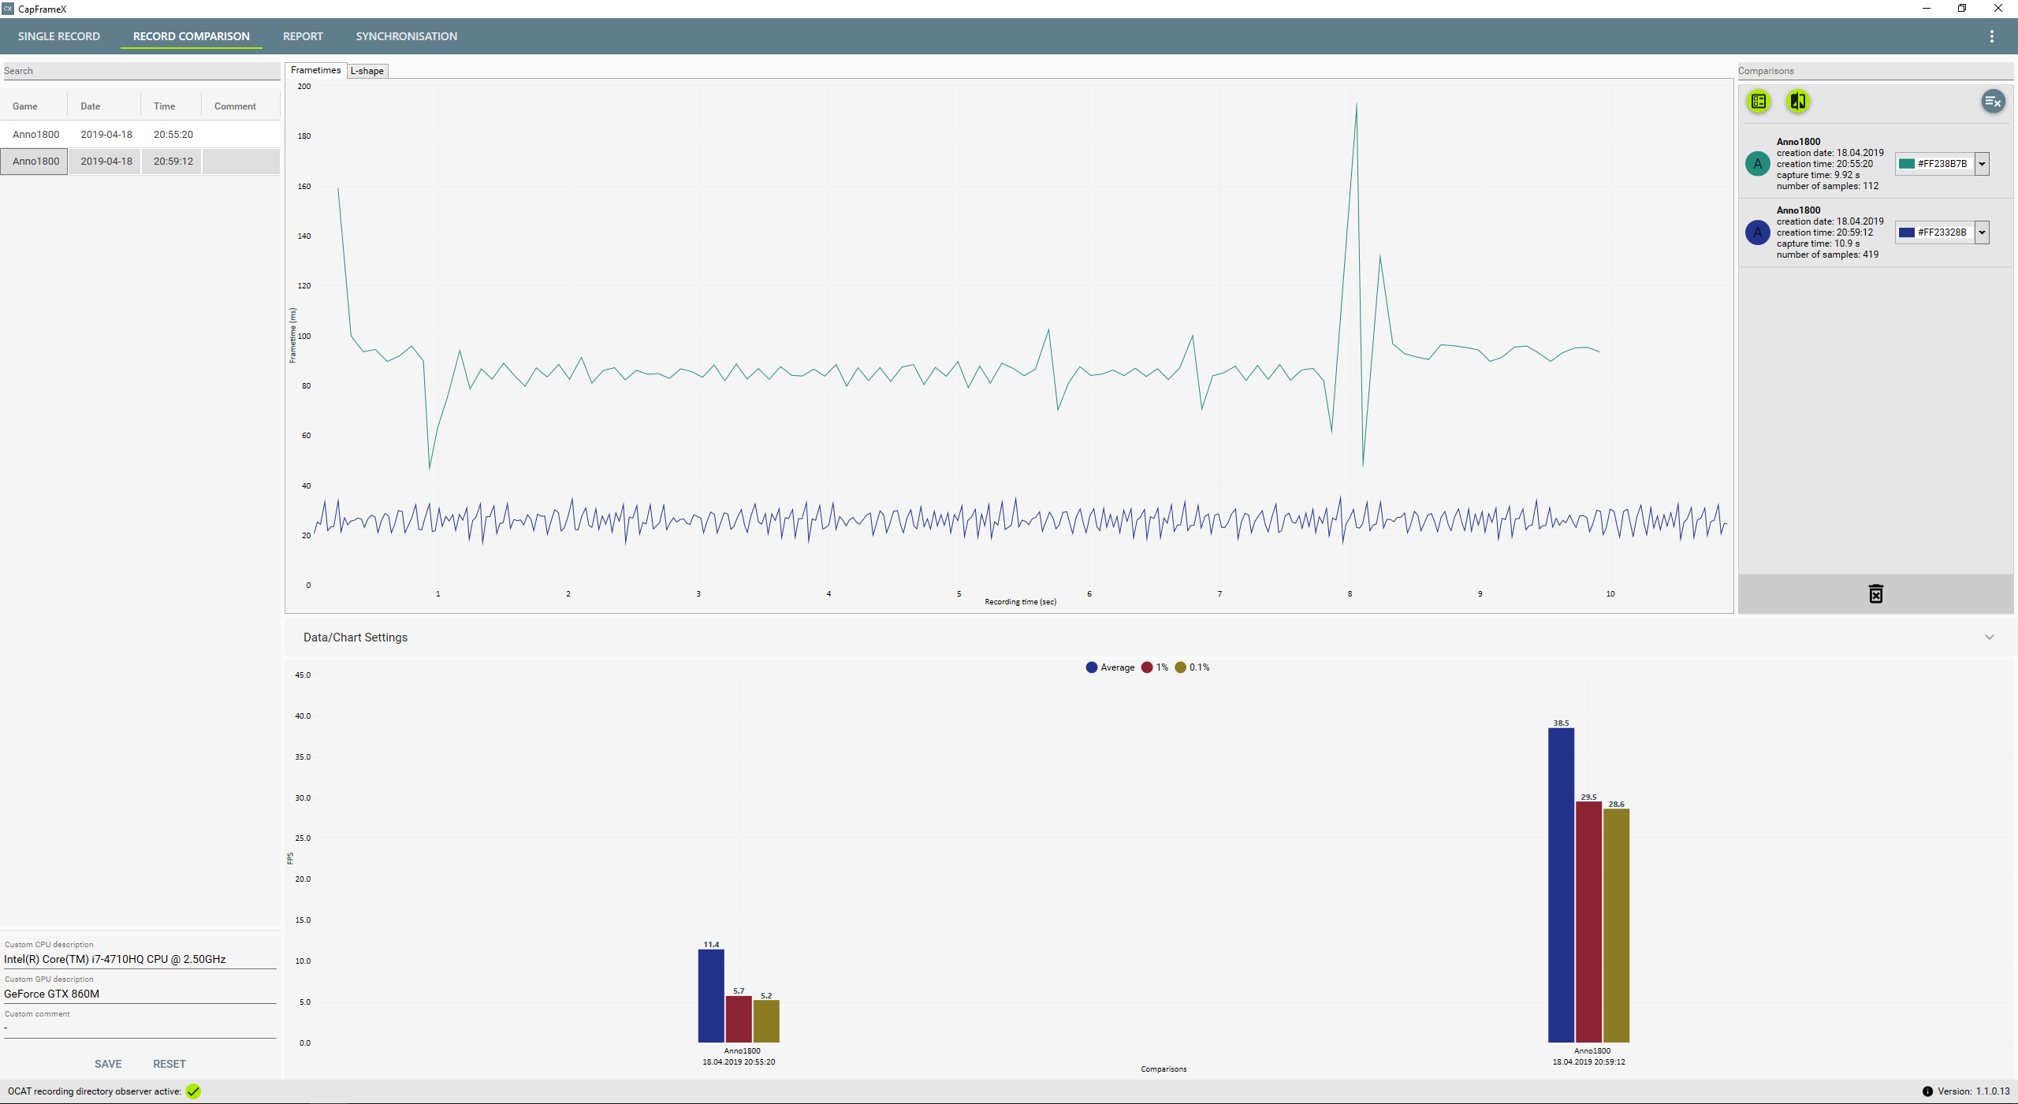The height and width of the screenshot is (1104, 2018).
Task: Open color dropdown for #FF23328B record
Action: pos(1982,232)
